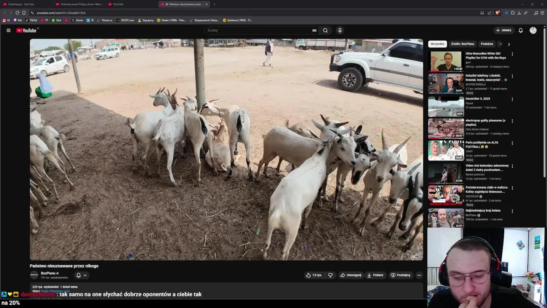The width and height of the screenshot is (547, 308).
Task: Open Ultra Masculine White Girl Playlist thumbnail
Action: pos(446,61)
